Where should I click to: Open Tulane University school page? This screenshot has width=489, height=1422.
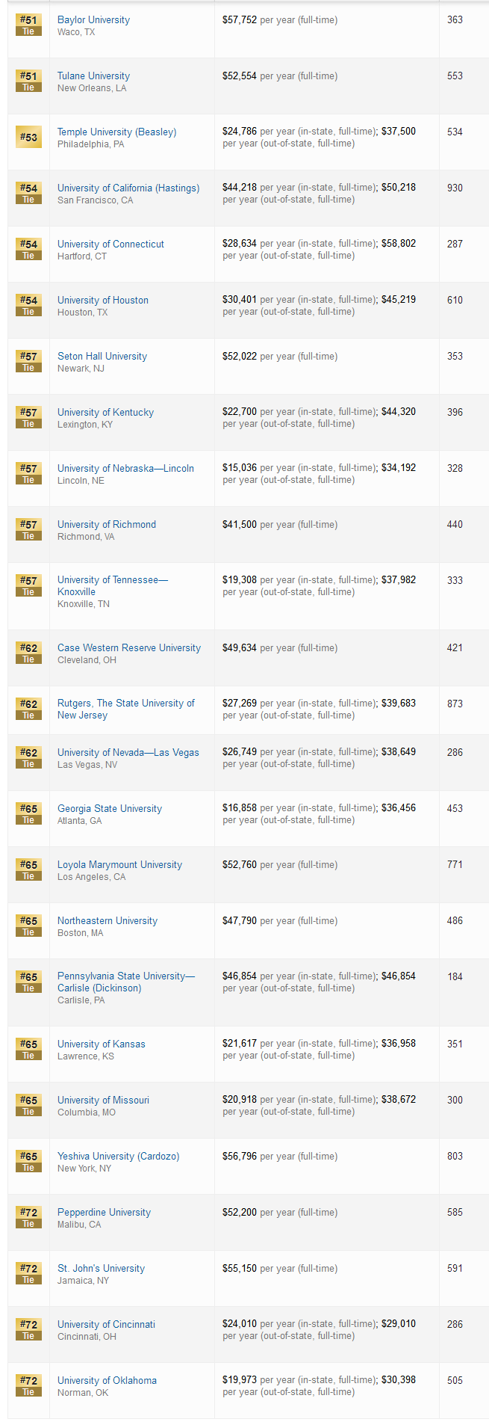pos(93,76)
